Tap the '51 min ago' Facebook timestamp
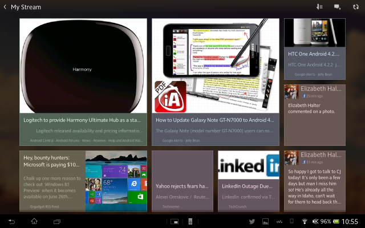 point(314,162)
